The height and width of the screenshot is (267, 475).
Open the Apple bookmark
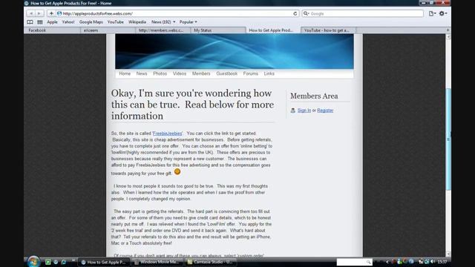coord(52,22)
